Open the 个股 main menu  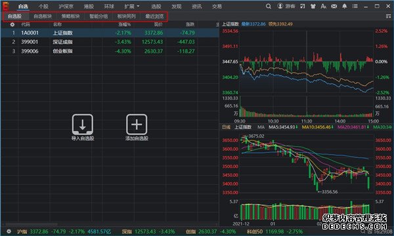pos(43,7)
